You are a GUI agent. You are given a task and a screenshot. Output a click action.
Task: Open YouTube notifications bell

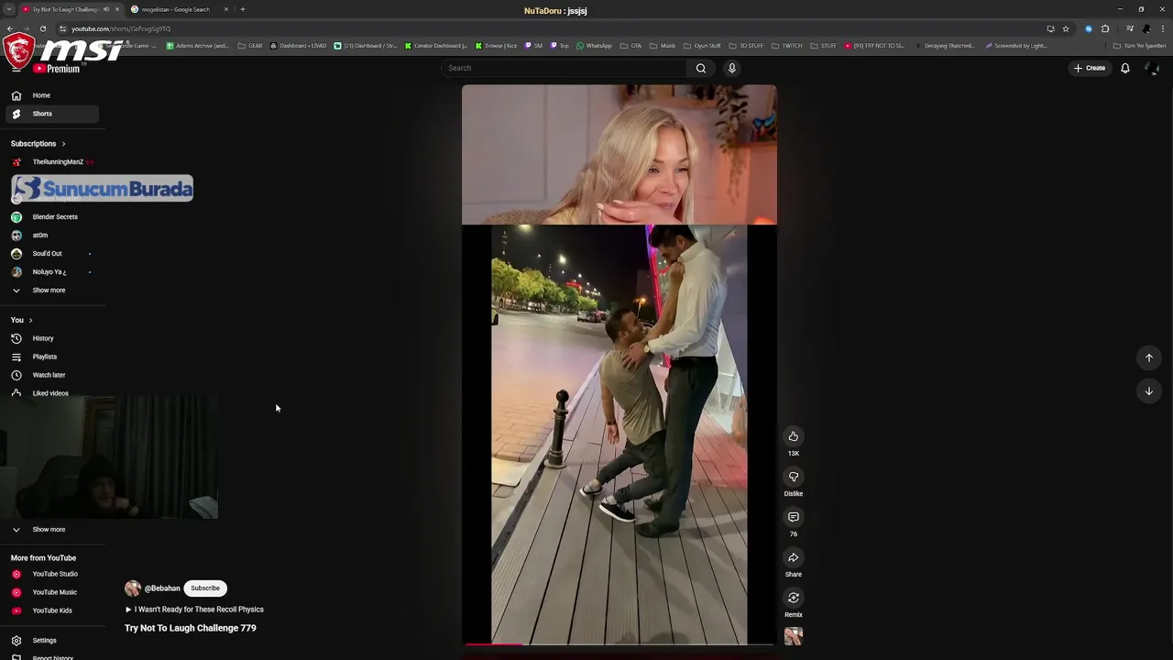1125,68
